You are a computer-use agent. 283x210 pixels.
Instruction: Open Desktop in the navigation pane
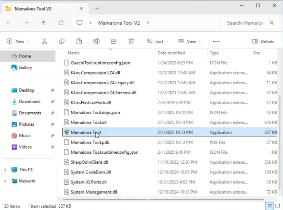(27, 90)
